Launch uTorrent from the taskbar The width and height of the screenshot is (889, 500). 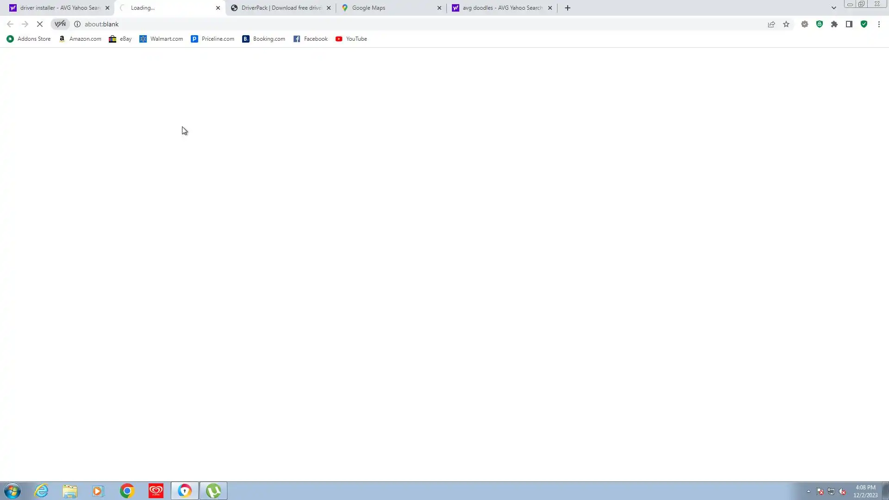[x=213, y=491]
